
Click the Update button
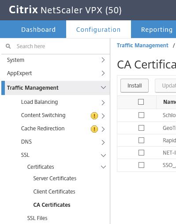pos(165,86)
